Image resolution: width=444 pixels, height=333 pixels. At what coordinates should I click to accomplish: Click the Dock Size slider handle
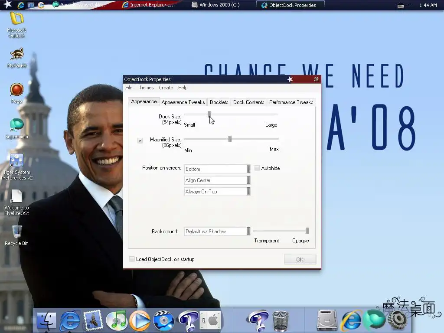pos(209,114)
